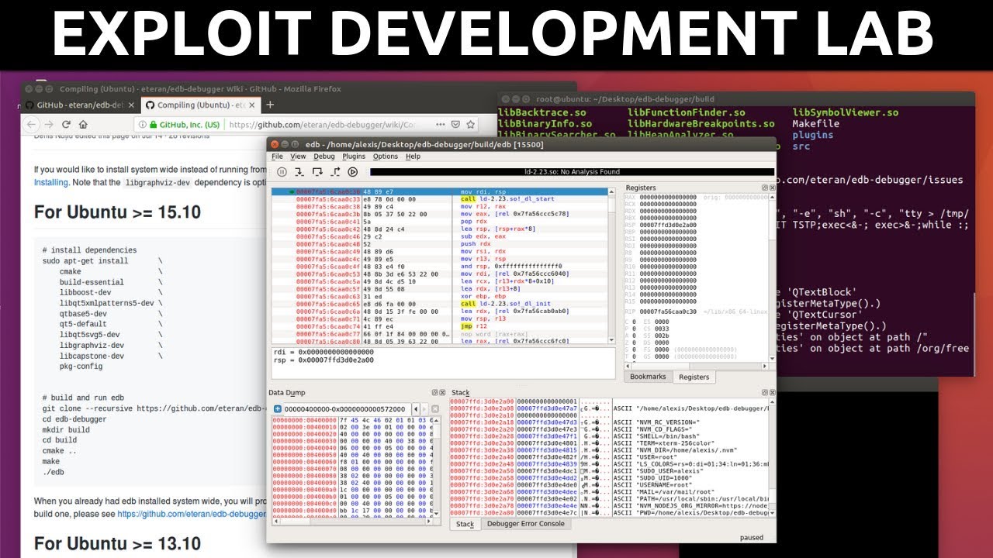Viewport: 993px width, 558px height.
Task: Switch to the Debugger Error Console tab
Action: point(525,523)
